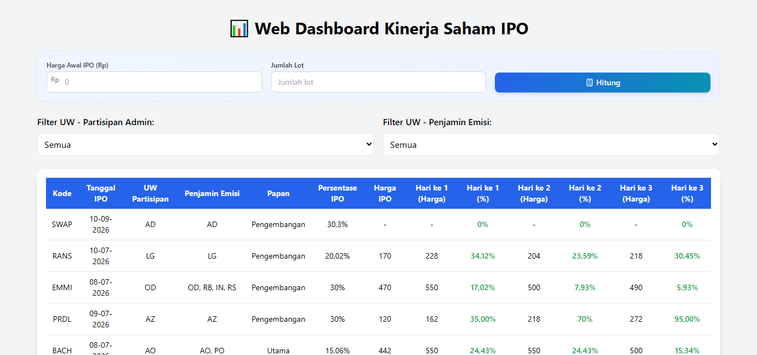Click the Persentase IPO column header
The height and width of the screenshot is (355, 757).
[337, 193]
